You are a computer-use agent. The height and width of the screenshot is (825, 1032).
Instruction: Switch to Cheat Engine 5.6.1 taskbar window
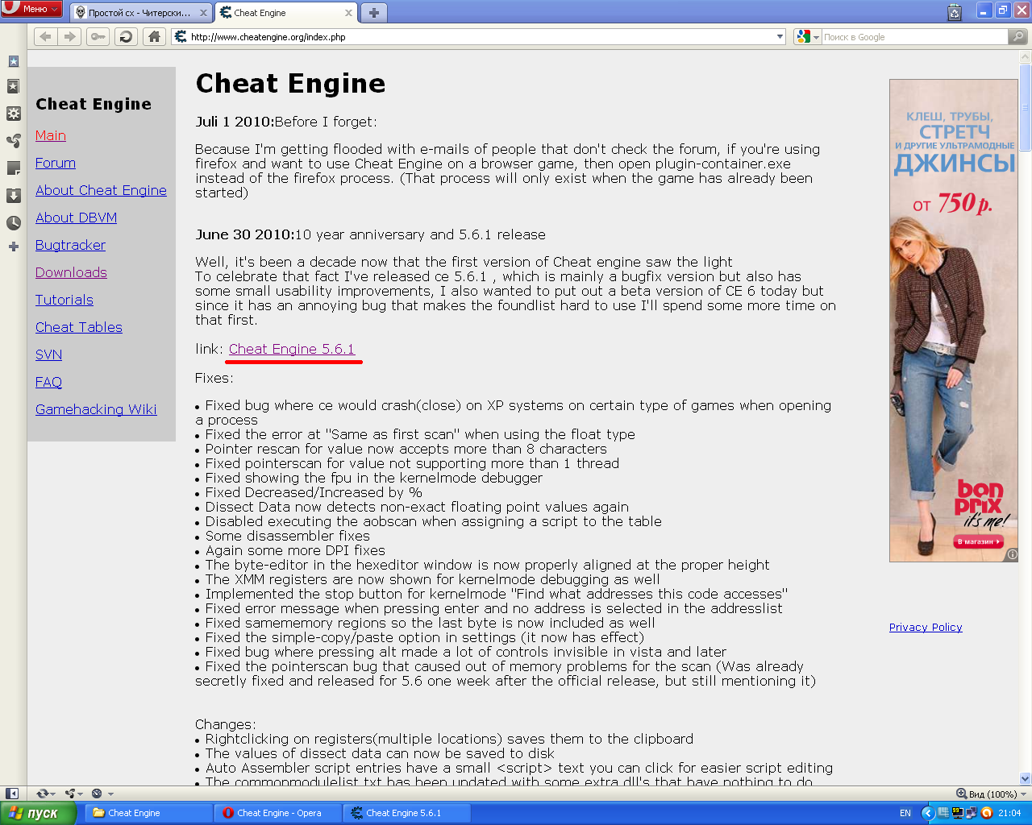pos(407,813)
